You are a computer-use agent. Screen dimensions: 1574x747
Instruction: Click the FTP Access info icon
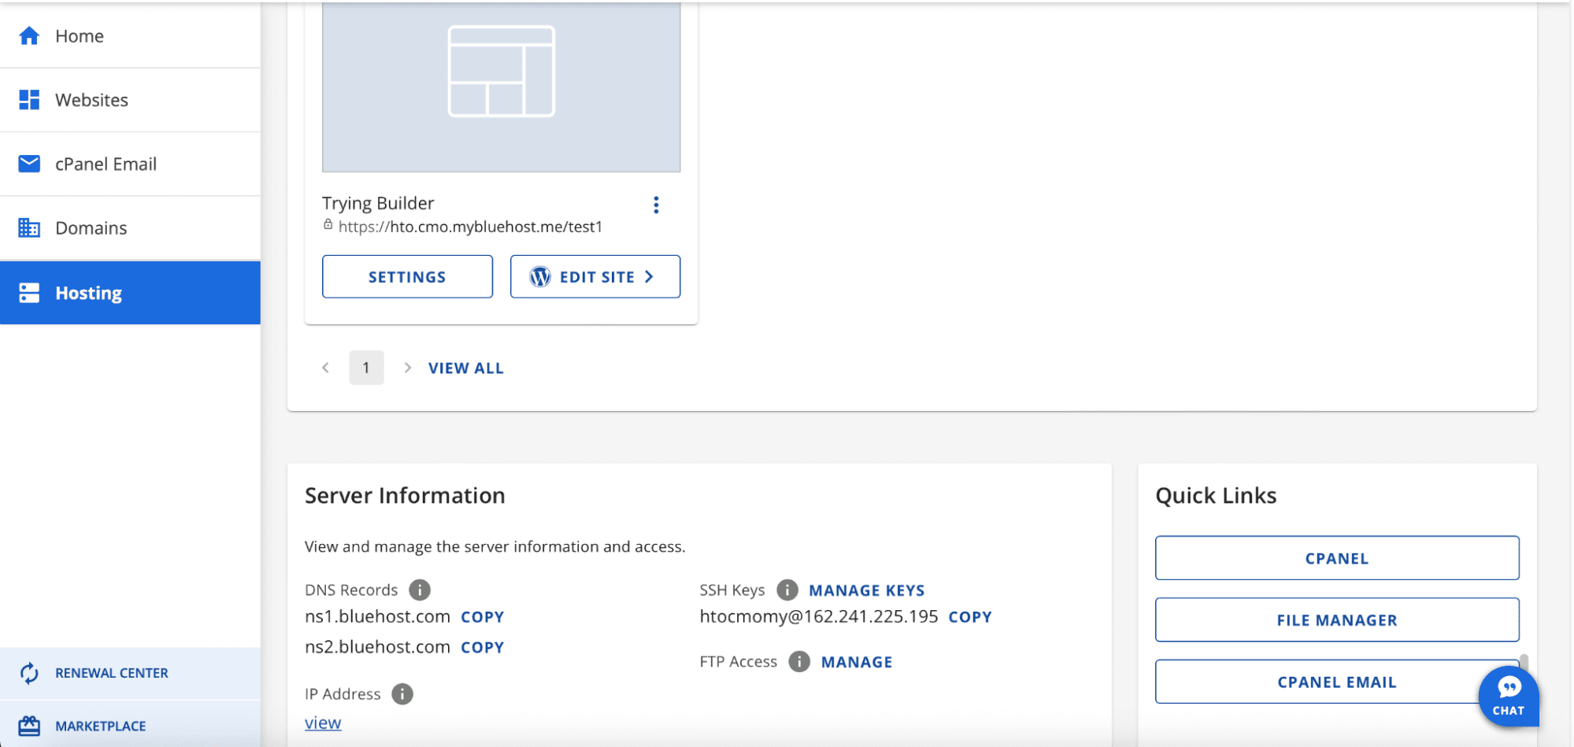798,661
